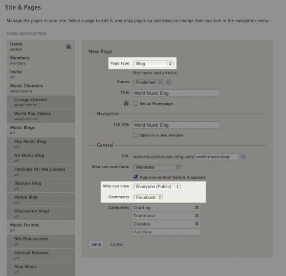Click the house icon beside Set as Homepage
286x276 pixels.
tap(126, 103)
